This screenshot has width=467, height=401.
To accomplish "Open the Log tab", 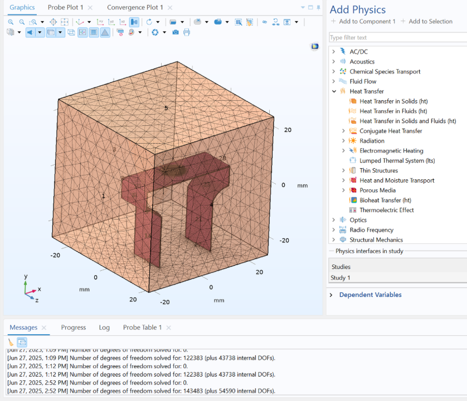I will [104, 327].
